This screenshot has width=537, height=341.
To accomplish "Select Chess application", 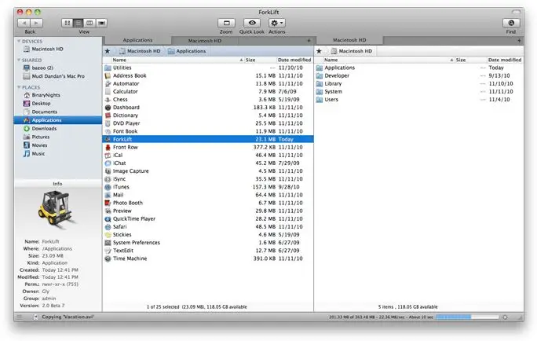I will [x=208, y=99].
